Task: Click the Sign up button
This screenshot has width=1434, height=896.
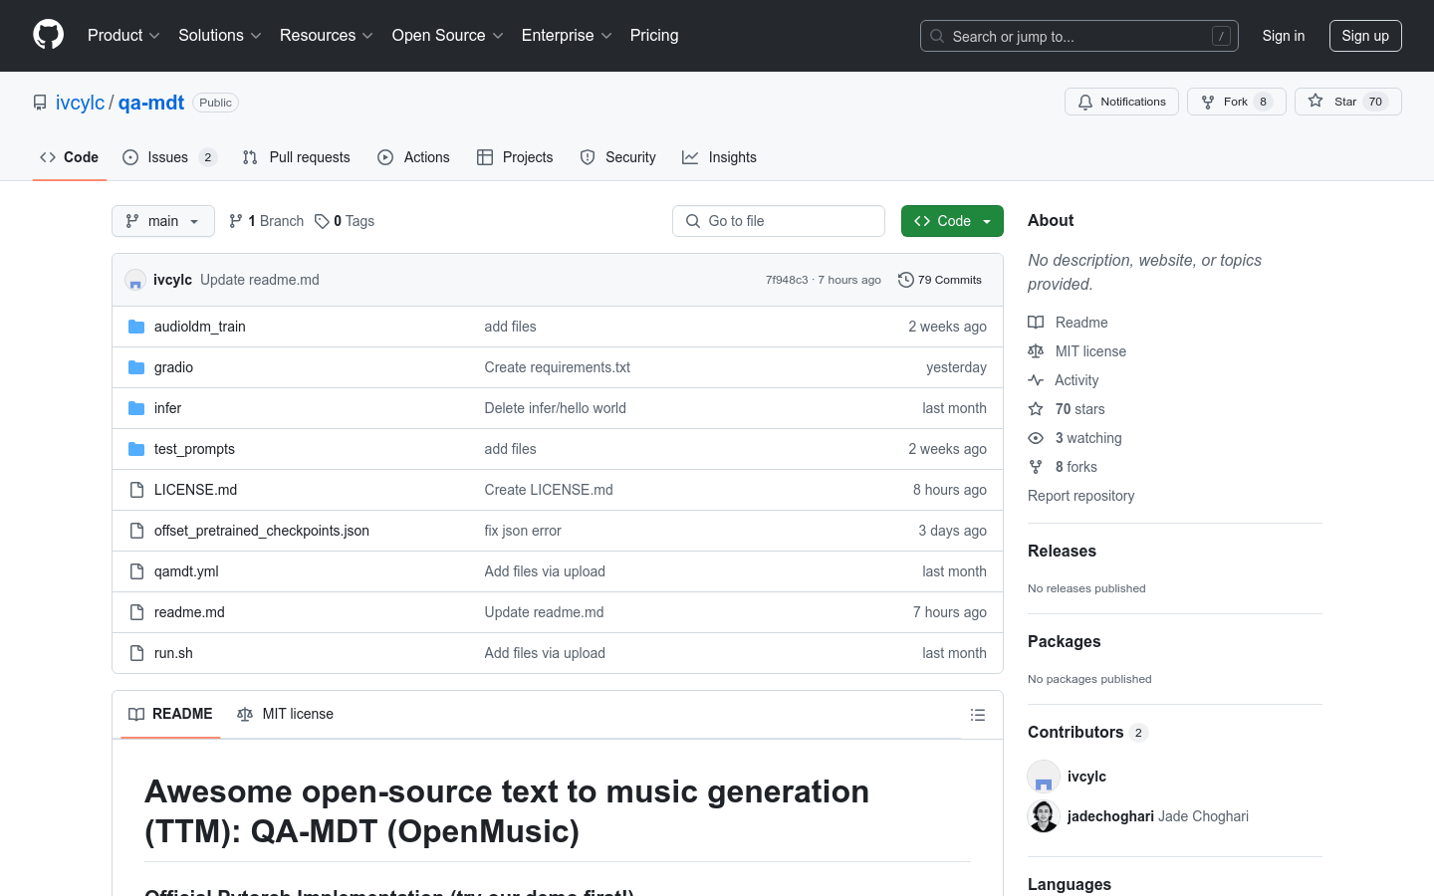Action: pyautogui.click(x=1365, y=36)
